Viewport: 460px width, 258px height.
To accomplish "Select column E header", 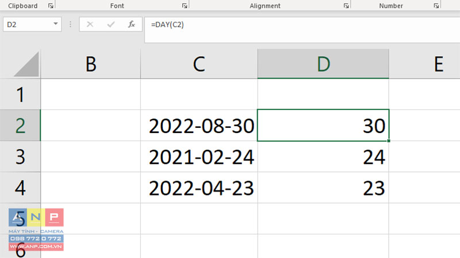I will coord(424,64).
